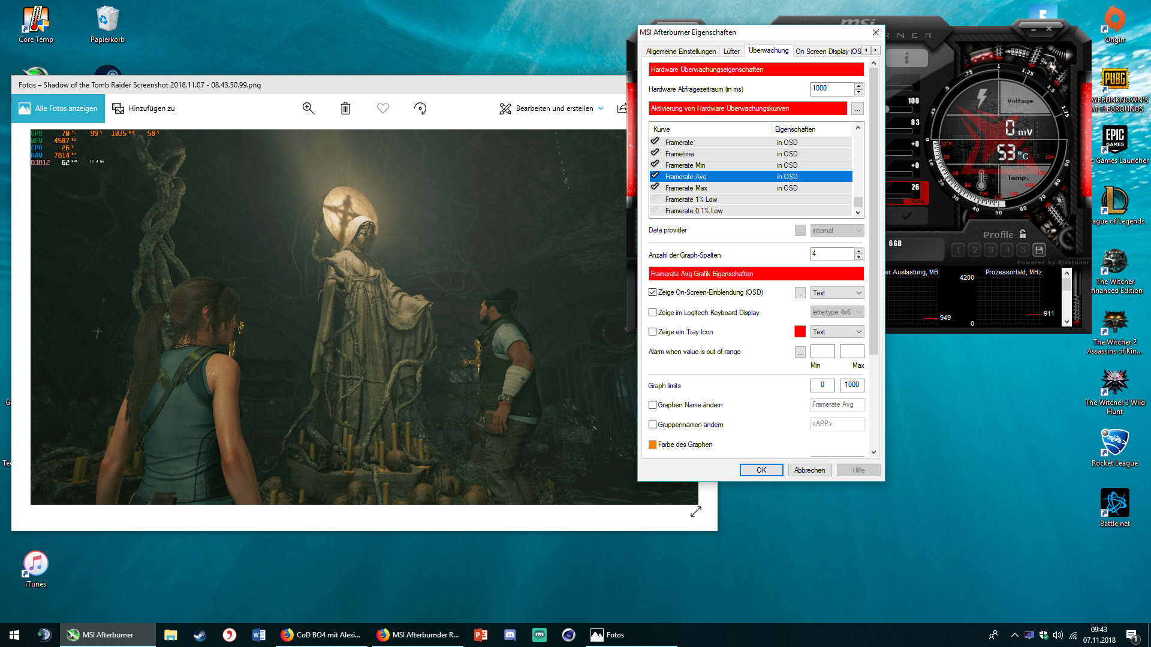Switch to Allgemeine Einstellungen tab
The height and width of the screenshot is (647, 1151).
(x=680, y=52)
